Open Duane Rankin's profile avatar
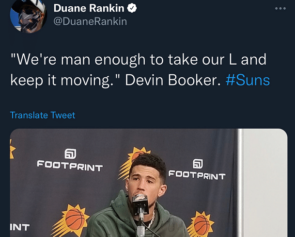This screenshot has height=237, width=295. click(x=28, y=15)
